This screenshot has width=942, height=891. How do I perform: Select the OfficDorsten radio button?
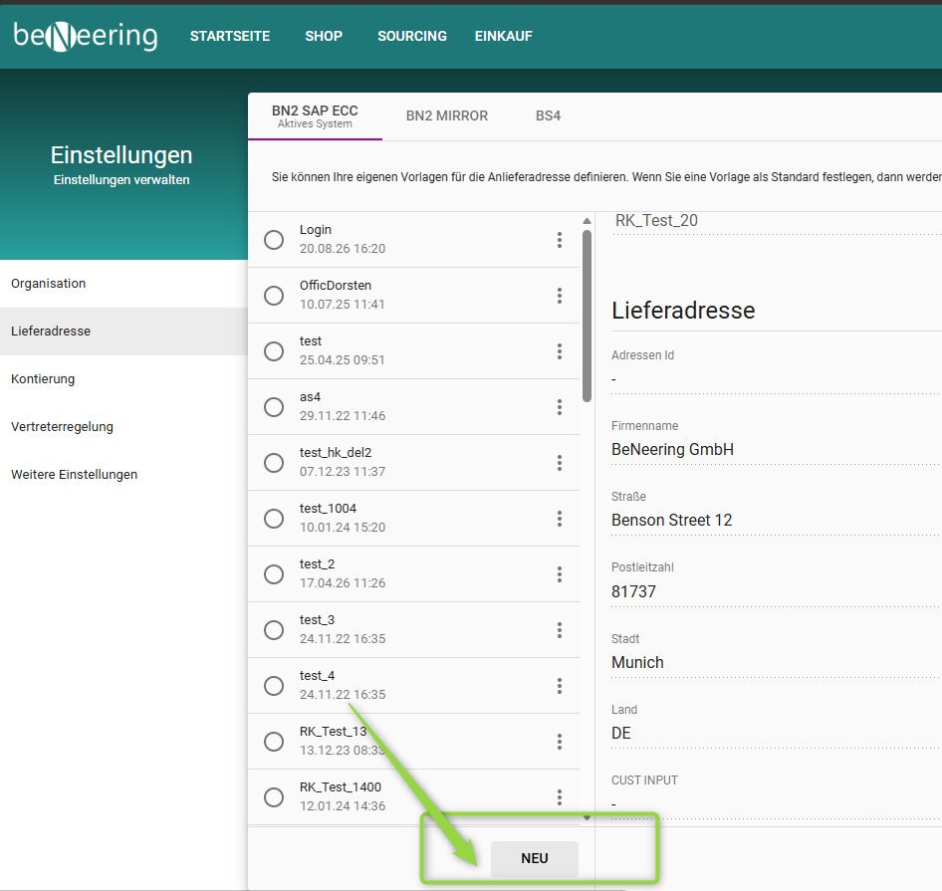point(274,296)
